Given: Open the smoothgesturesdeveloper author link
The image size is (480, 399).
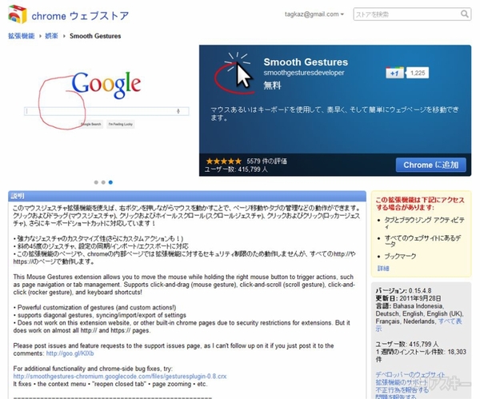Looking at the screenshot, I should click(x=304, y=73).
